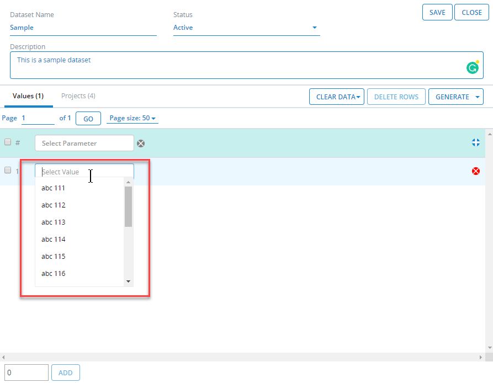Viewport: 493px width, 383px height.
Task: Click the ADD rows button
Action: pyautogui.click(x=66, y=373)
